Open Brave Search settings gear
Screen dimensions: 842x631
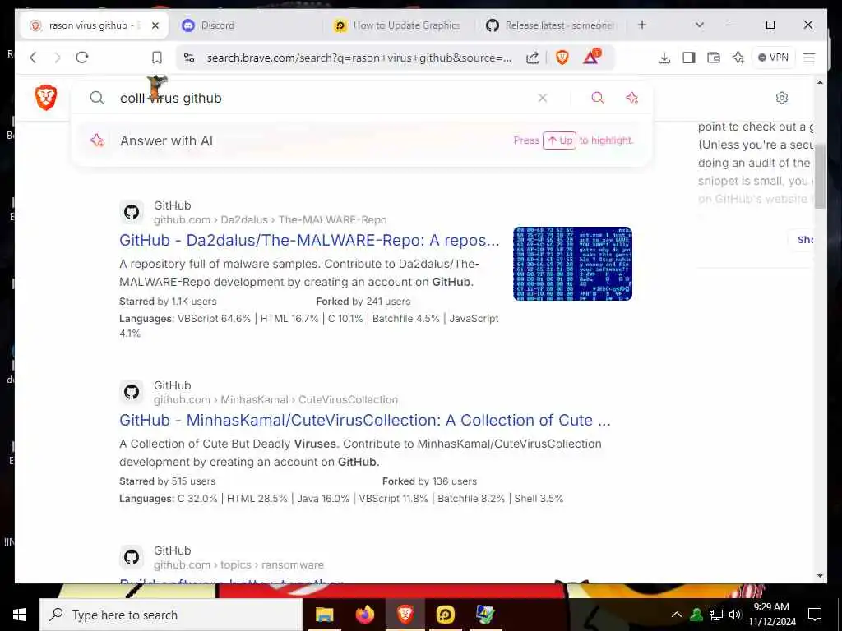(x=782, y=98)
